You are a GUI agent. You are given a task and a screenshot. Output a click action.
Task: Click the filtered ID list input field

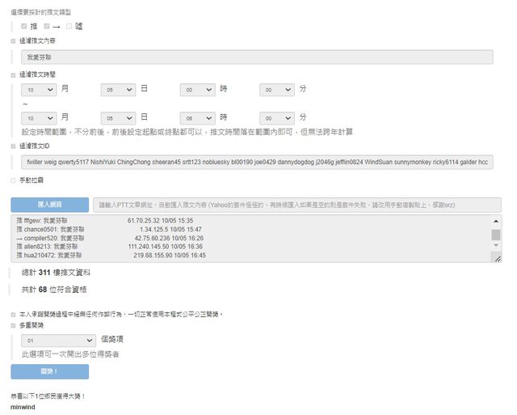[257, 163]
